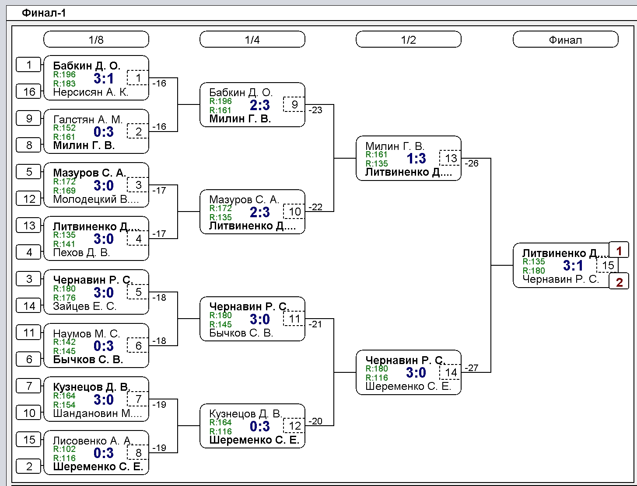Click the -26 loser link label

(x=472, y=163)
